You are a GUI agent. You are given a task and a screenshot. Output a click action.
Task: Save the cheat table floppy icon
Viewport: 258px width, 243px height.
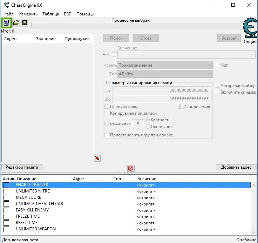25,23
